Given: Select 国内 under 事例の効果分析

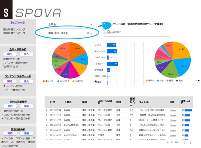Looking at the screenshot, I should click(10, 106).
